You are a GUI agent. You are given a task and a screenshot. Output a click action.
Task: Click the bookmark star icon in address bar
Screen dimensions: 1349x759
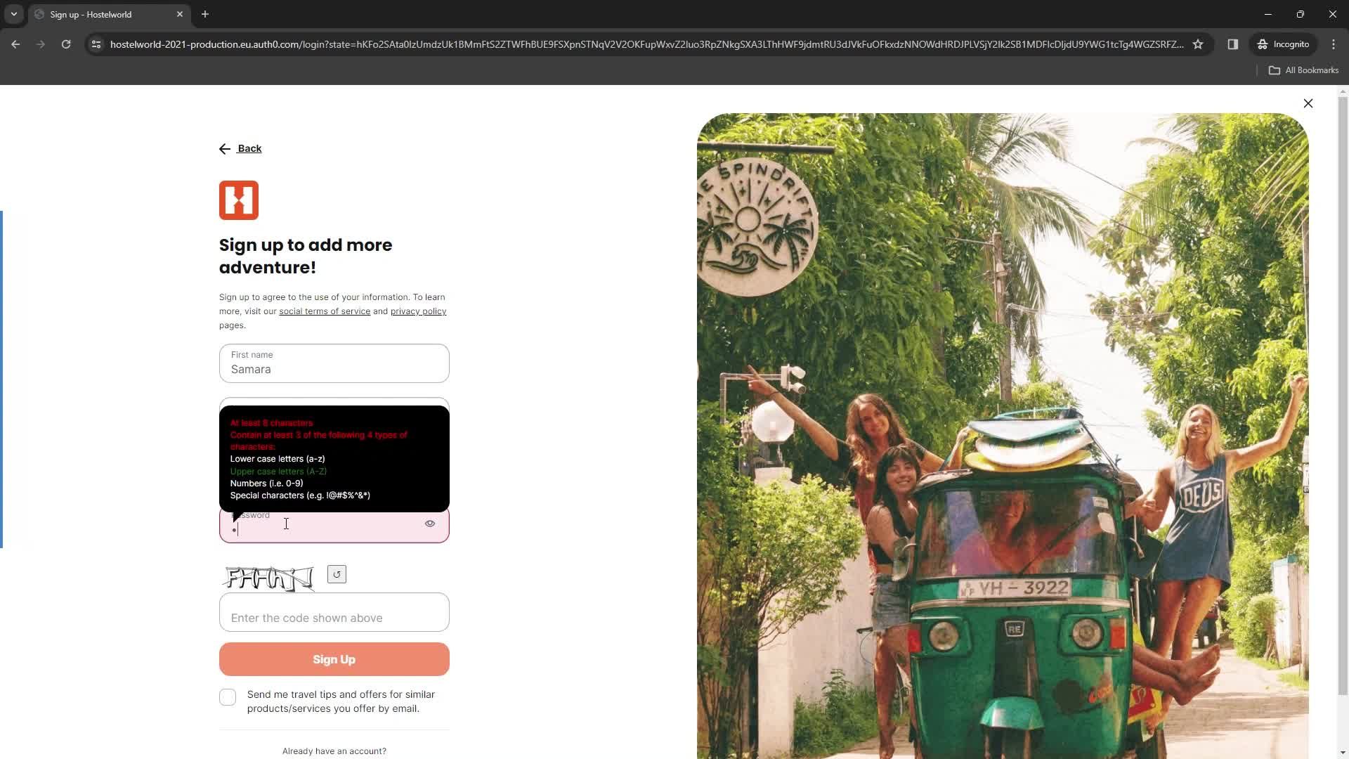point(1201,44)
